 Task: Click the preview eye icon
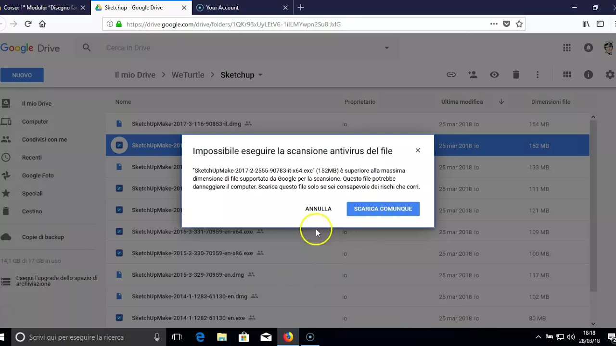click(494, 74)
